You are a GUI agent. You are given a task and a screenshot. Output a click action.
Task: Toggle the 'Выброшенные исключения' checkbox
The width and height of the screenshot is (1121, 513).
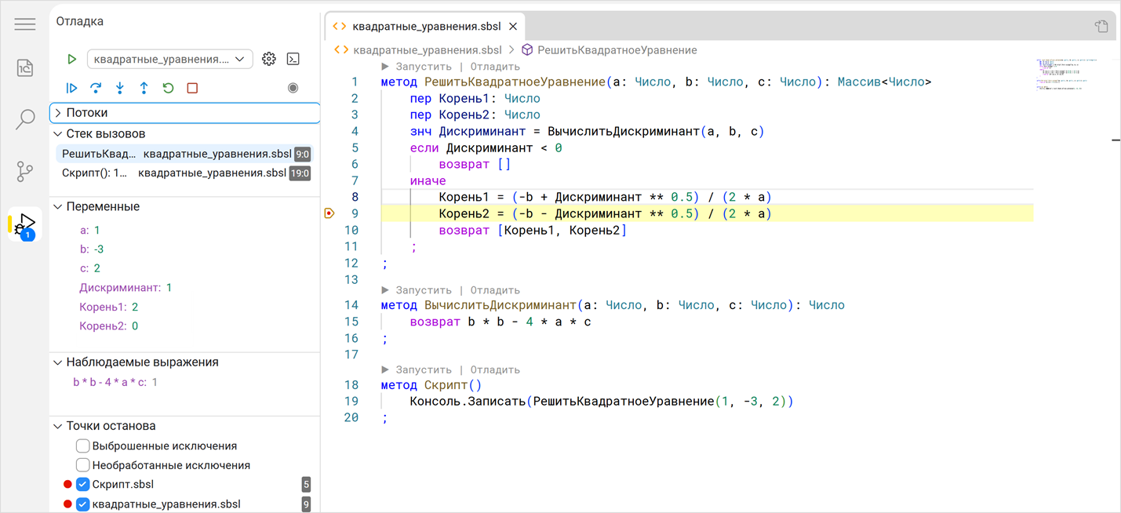pos(82,446)
